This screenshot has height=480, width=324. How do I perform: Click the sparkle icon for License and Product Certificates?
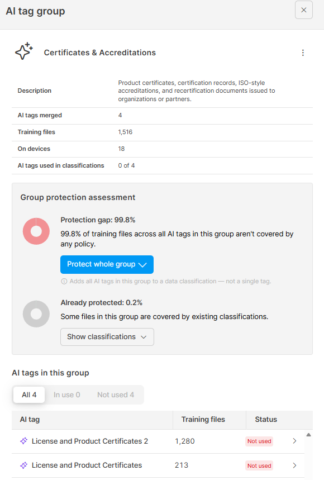coord(23,465)
